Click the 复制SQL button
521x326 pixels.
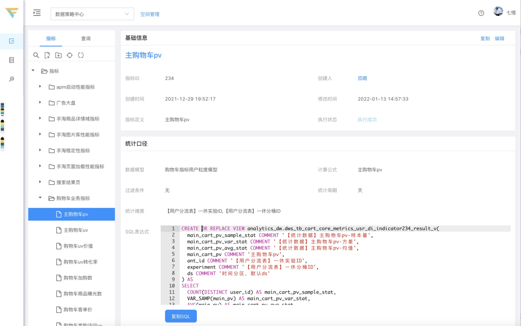coord(180,316)
